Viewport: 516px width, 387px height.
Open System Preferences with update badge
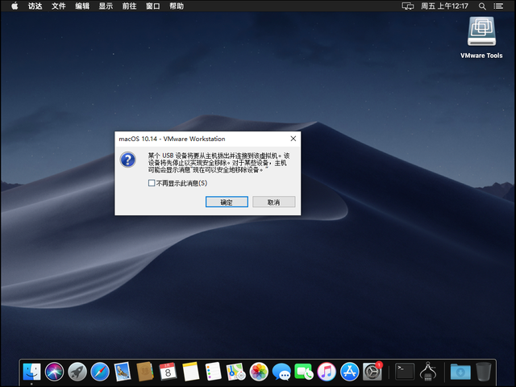click(372, 372)
